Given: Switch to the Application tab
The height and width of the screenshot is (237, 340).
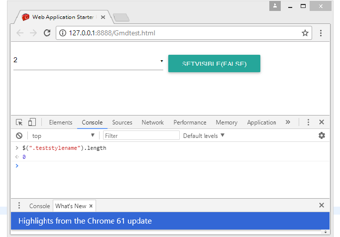Looking at the screenshot, I should pos(261,122).
